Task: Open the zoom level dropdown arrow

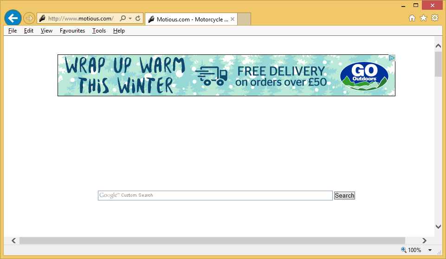Action: tap(430, 250)
